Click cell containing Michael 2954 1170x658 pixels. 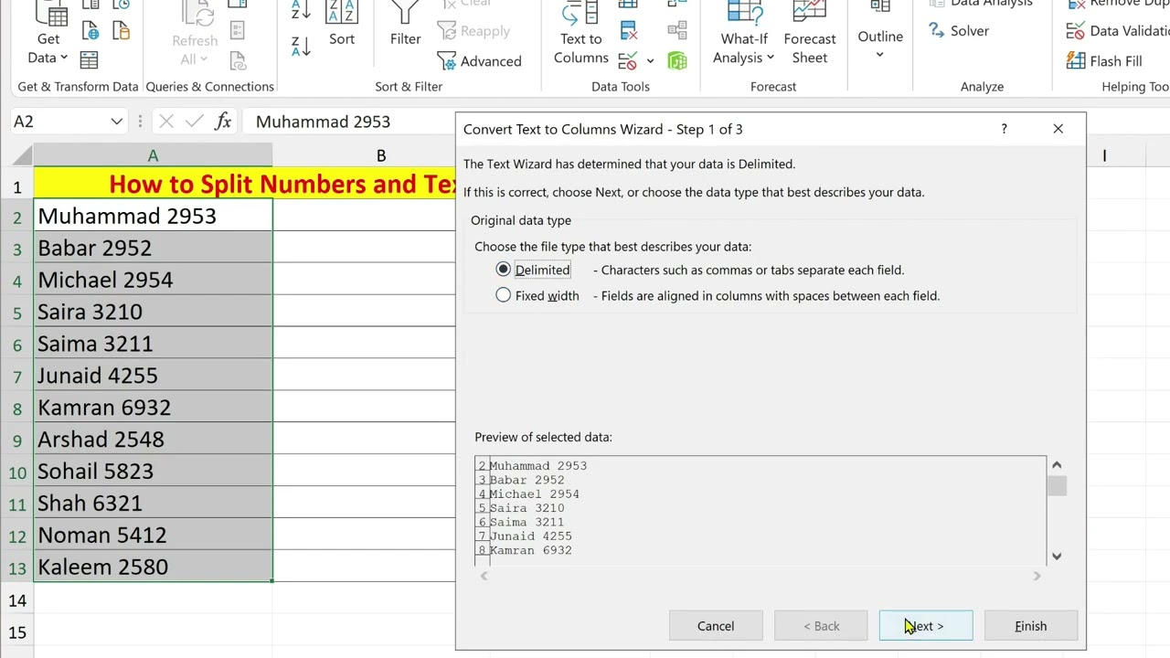coord(153,280)
